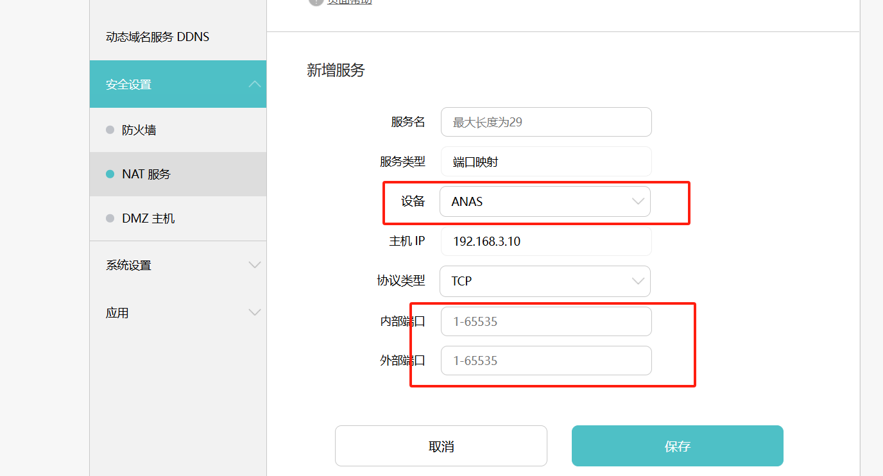The width and height of the screenshot is (883, 476).
Task: Click the 服务类型 field showing 端口映射
Action: point(545,162)
